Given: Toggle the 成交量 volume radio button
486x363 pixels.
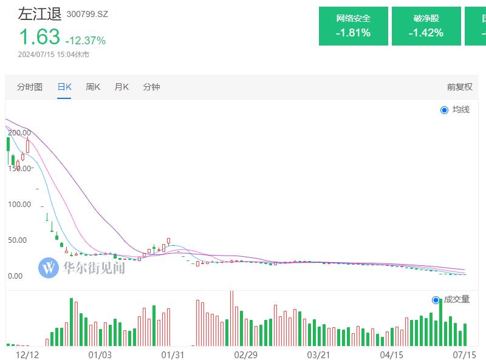Looking at the screenshot, I should pyautogui.click(x=436, y=300).
